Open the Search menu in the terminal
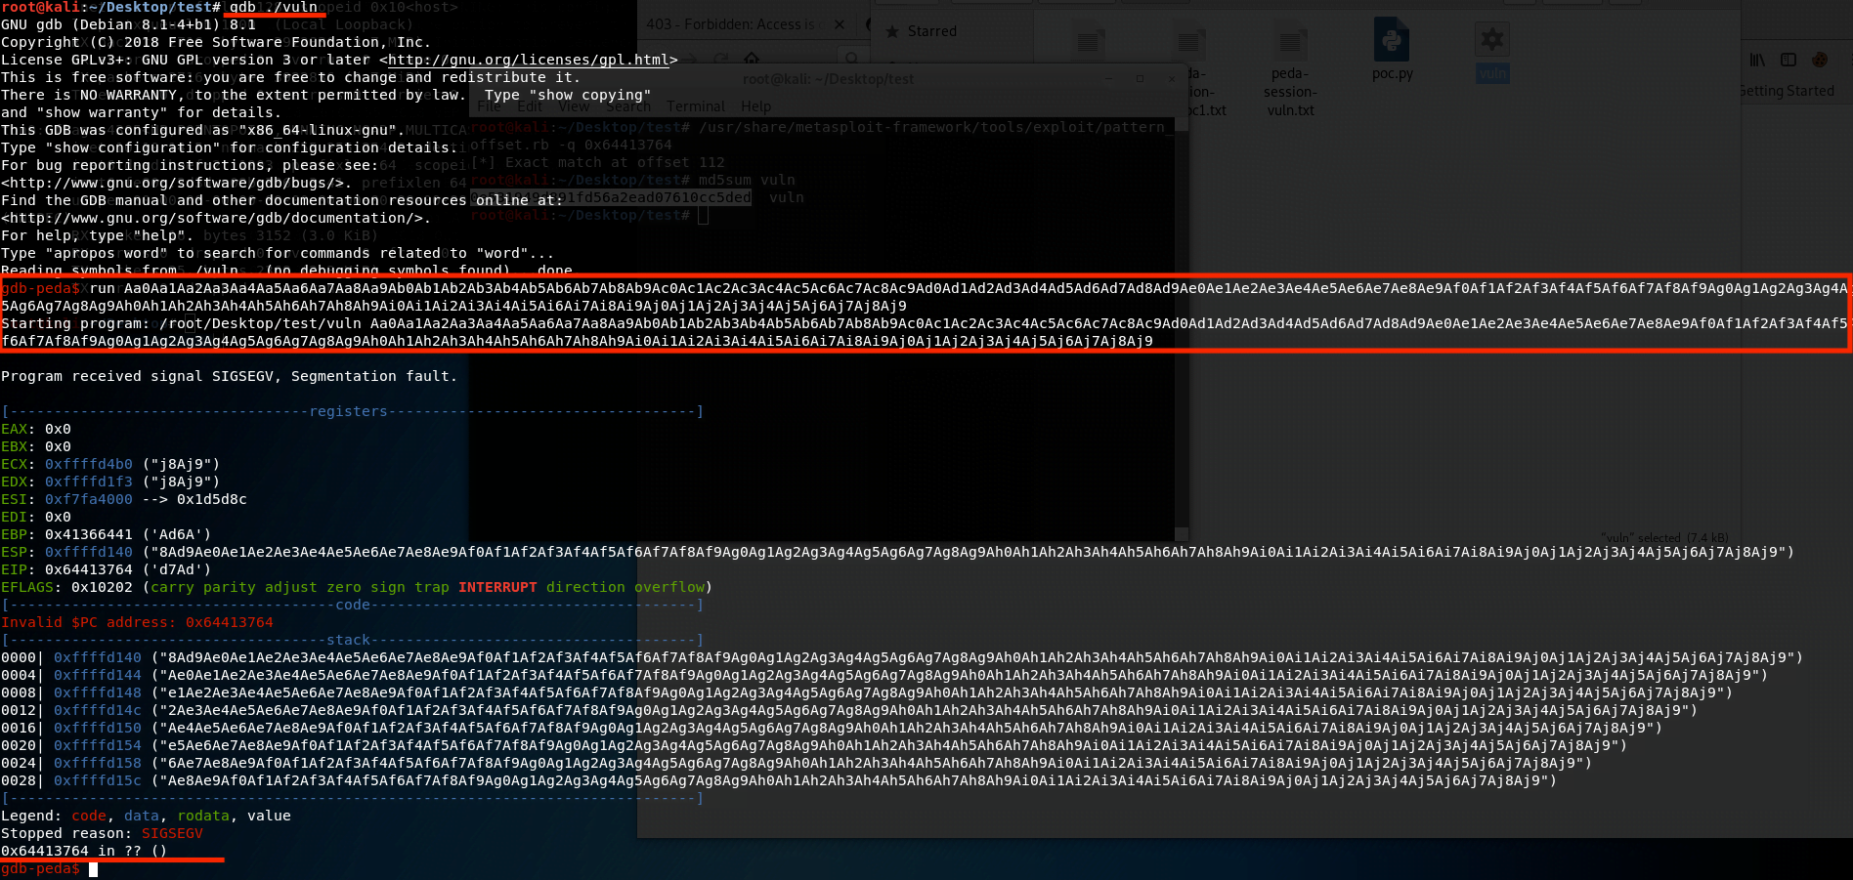 coord(628,106)
